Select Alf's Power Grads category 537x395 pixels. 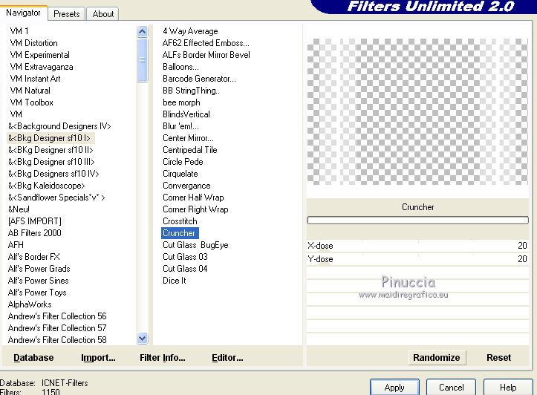[x=39, y=269]
